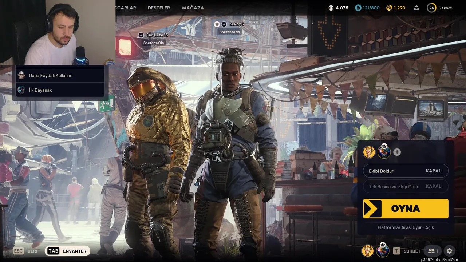Viewport: 466px width, 262px height.
Task: Click Platformlar Arası Oyun: Açık setting
Action: click(x=406, y=227)
